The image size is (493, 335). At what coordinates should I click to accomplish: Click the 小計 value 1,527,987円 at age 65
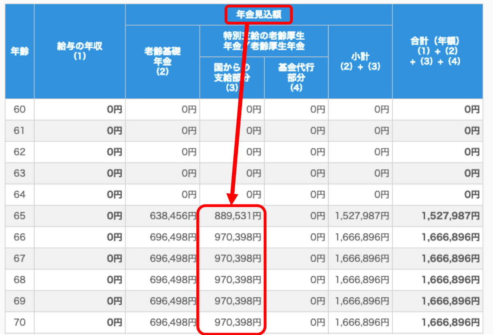(x=362, y=216)
